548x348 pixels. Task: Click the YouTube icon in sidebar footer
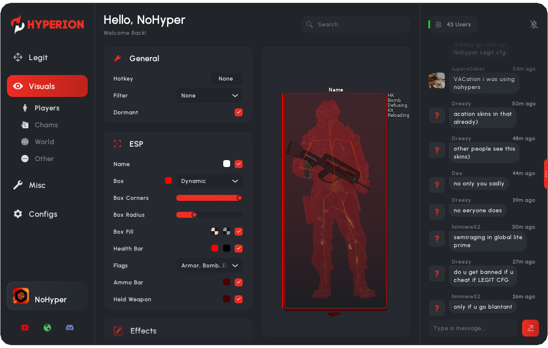25,328
